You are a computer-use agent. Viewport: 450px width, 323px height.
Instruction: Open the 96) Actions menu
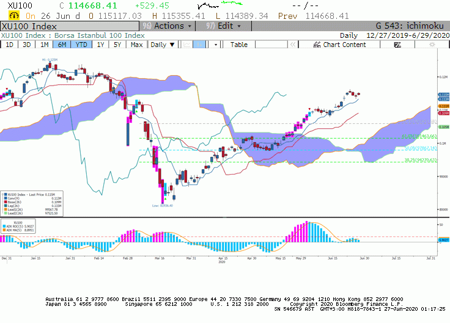coord(167,26)
